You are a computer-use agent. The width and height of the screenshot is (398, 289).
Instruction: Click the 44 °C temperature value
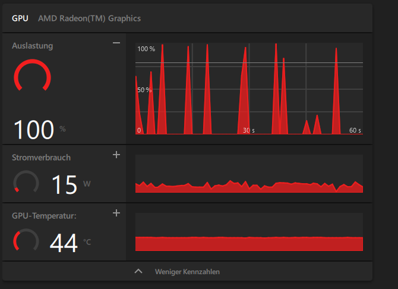70,243
